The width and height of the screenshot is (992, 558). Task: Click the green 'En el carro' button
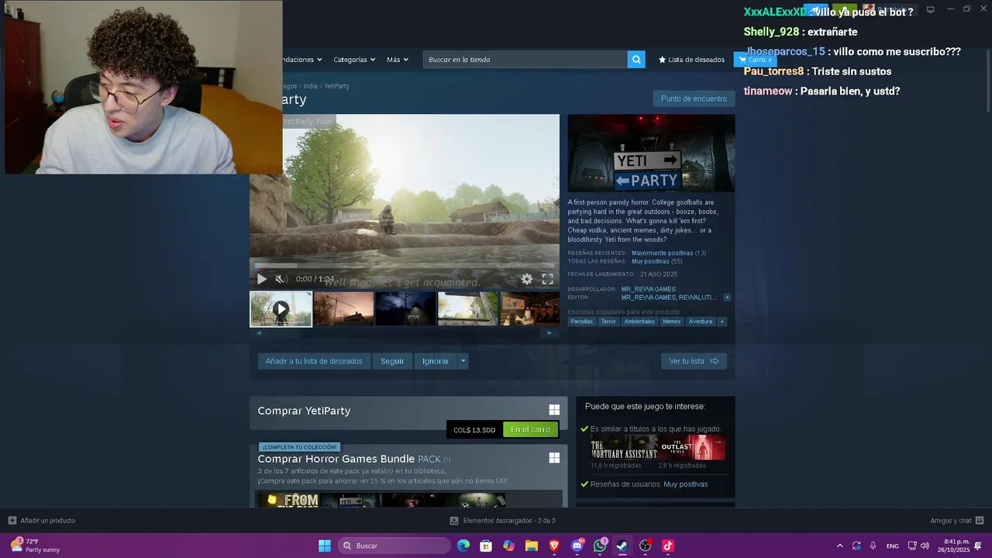click(530, 429)
